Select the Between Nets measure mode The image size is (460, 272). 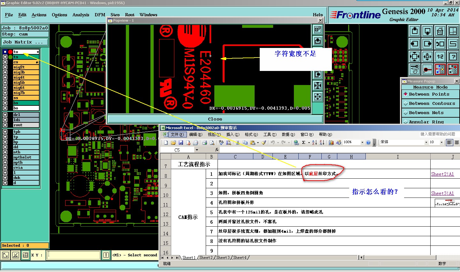[x=430, y=113]
